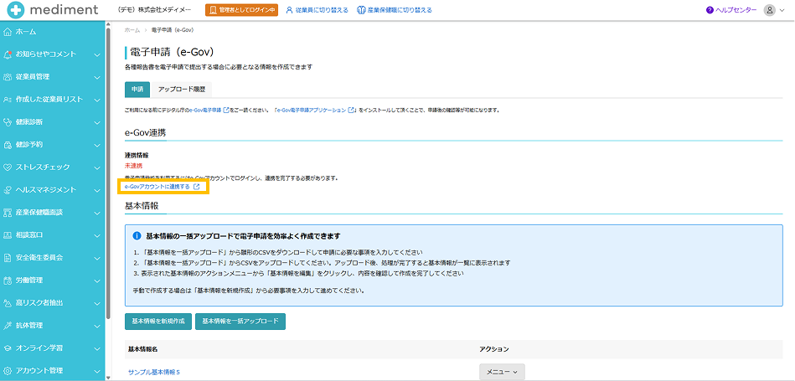Click the blue info icon in the notice box
795x381 pixels.
(137, 236)
